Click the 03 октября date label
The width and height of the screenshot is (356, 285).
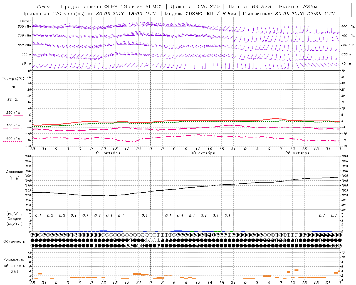pyautogui.click(x=297, y=153)
